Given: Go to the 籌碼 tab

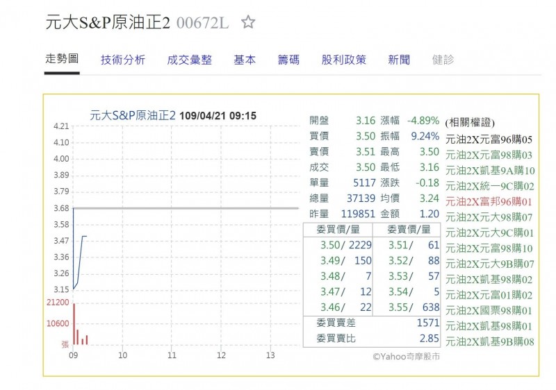Looking at the screenshot, I should coord(288,60).
